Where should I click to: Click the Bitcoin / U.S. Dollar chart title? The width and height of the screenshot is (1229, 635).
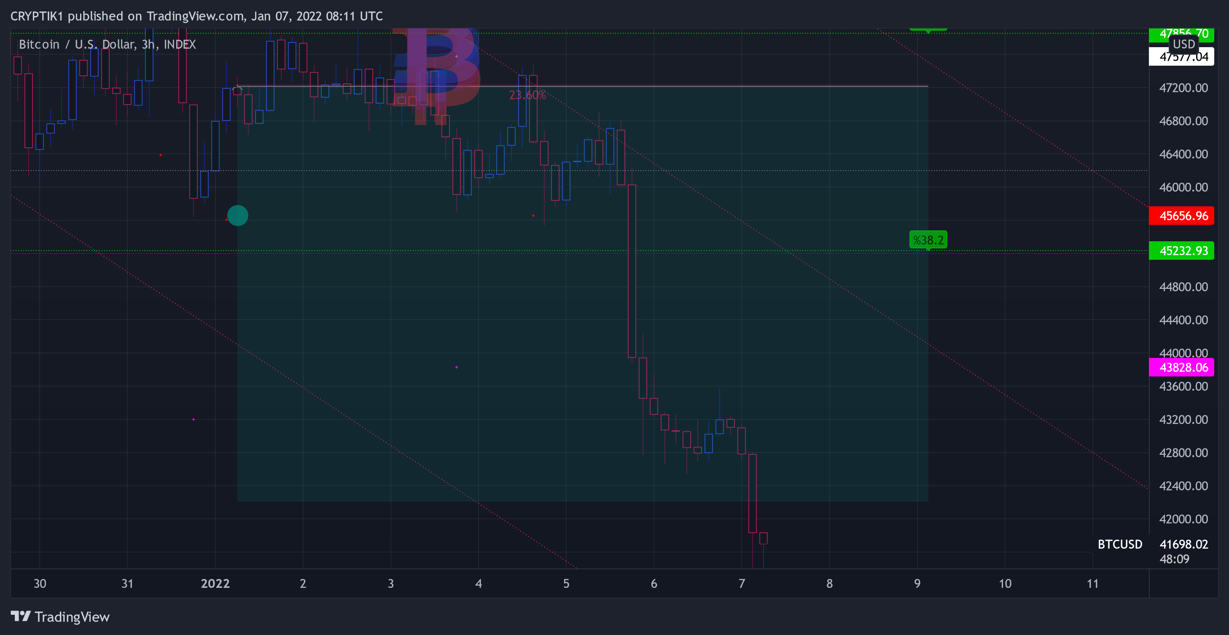(x=108, y=44)
